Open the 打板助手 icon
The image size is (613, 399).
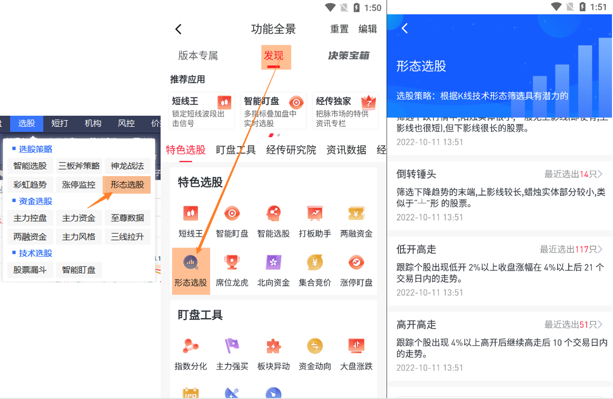tap(315, 214)
